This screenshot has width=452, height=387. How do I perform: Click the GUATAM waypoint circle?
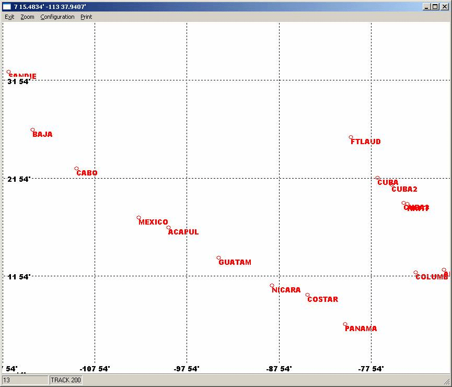218,258
